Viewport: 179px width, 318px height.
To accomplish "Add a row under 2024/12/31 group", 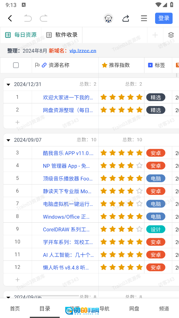I will point(17,122).
